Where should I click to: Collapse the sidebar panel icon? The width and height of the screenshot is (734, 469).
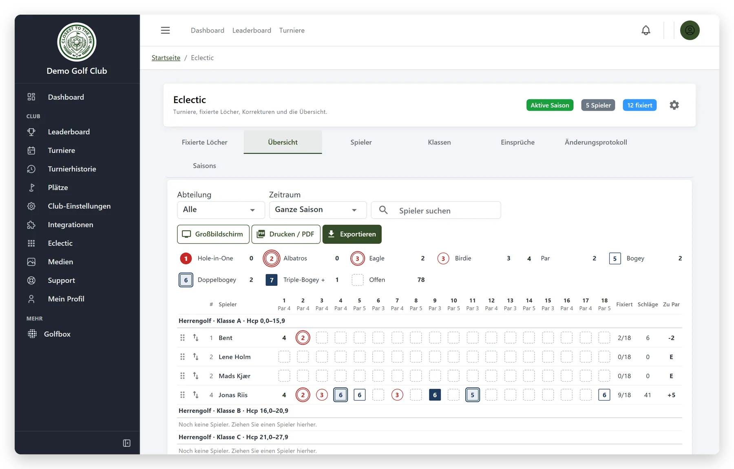pyautogui.click(x=127, y=443)
